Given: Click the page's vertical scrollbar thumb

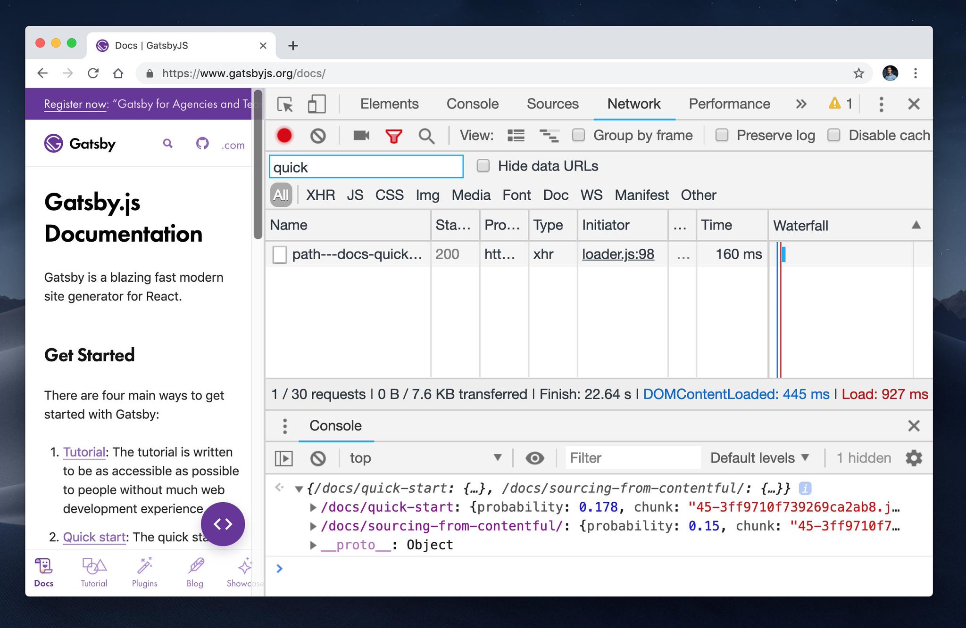Looking at the screenshot, I should (x=258, y=165).
